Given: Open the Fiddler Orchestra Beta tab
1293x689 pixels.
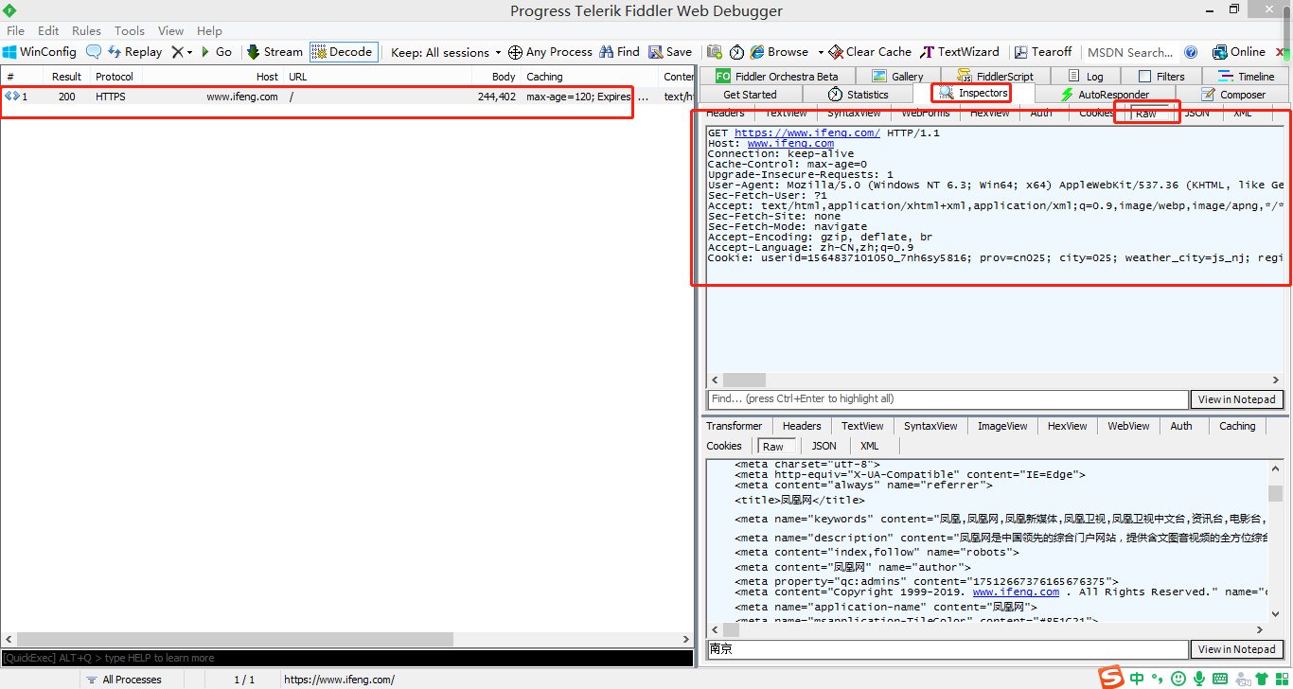Looking at the screenshot, I should pos(776,77).
